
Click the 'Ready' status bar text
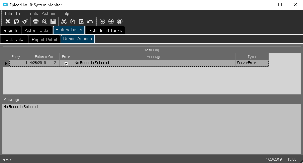(x=6, y=159)
